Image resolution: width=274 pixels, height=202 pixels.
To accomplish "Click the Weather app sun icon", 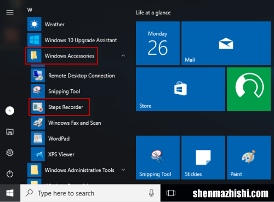I will click(x=35, y=24).
